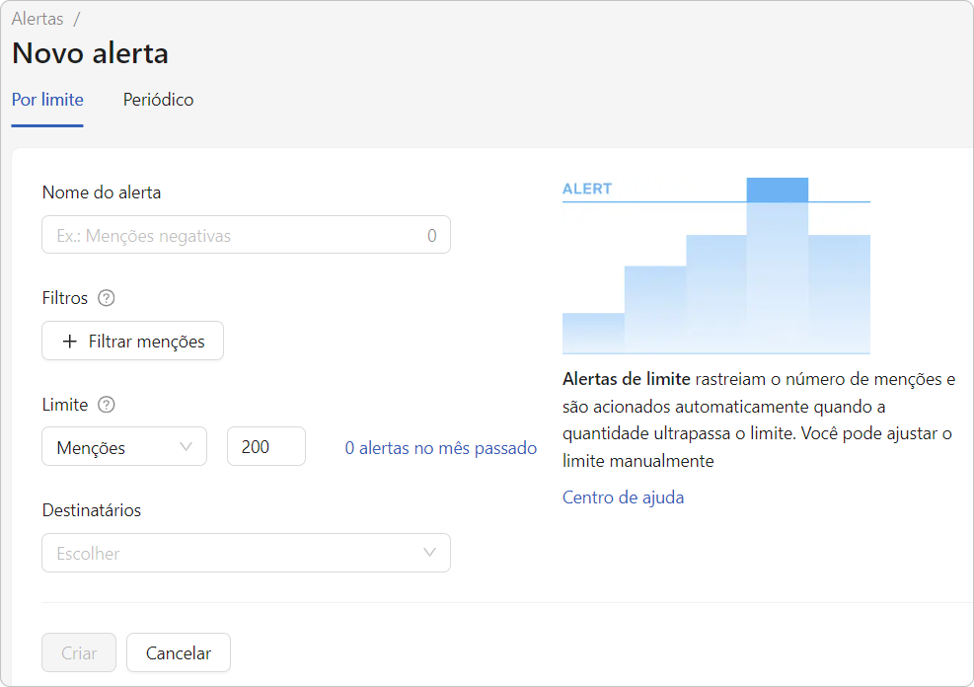Click the highlighted bar above ALERT line
The height and width of the screenshot is (687, 974).
[x=777, y=190]
